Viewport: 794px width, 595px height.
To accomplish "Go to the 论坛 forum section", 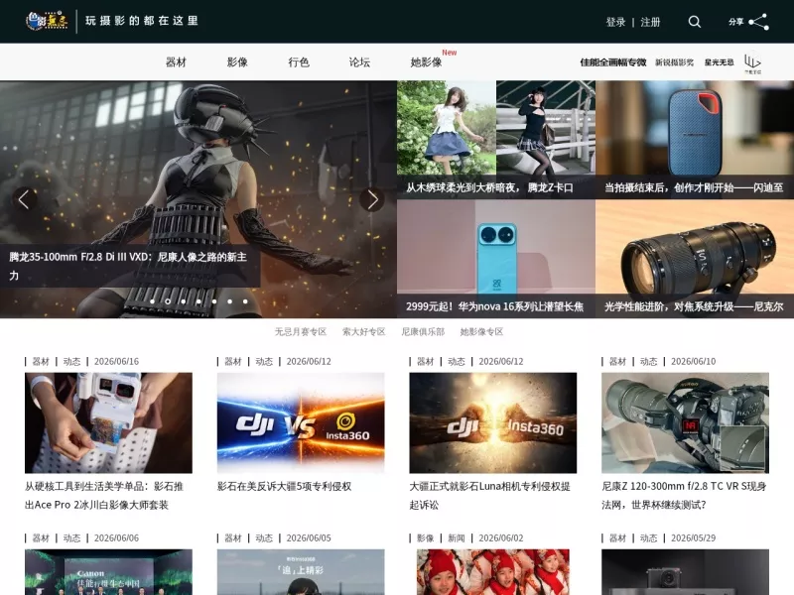I will 359,62.
